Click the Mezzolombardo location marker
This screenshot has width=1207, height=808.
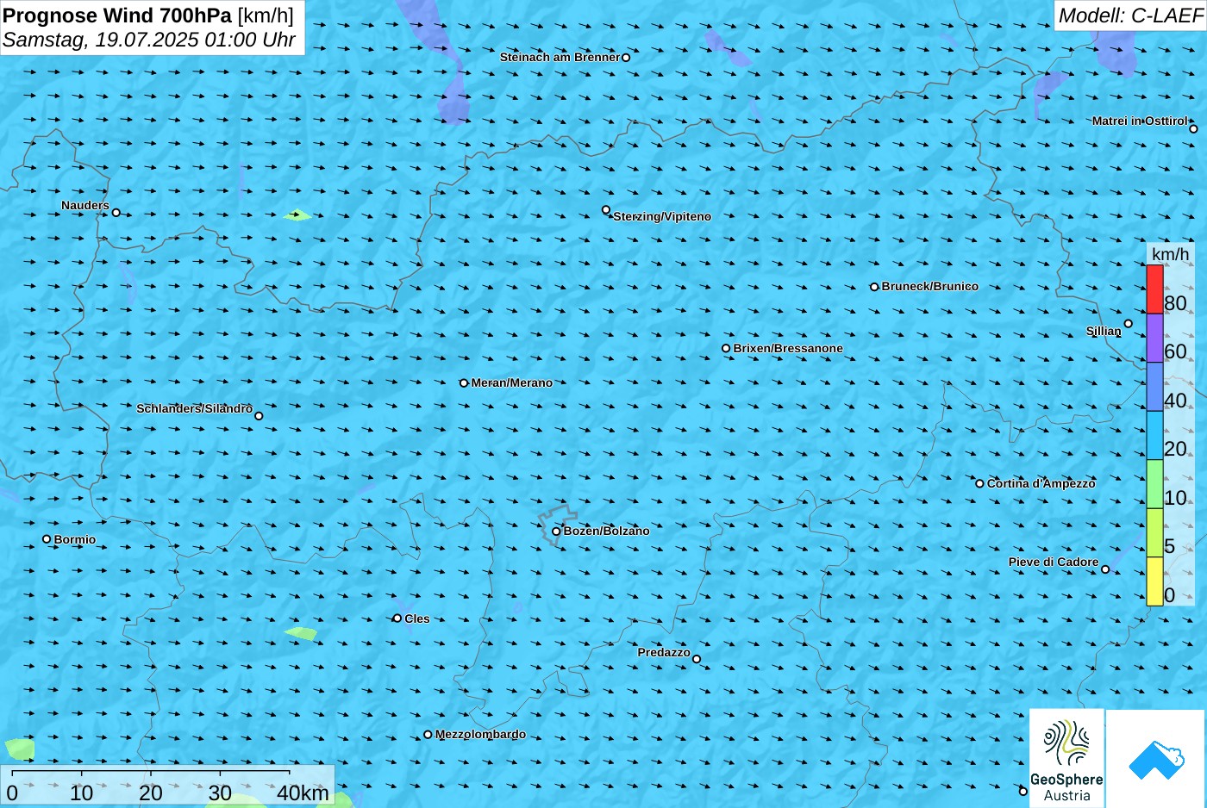point(428,735)
